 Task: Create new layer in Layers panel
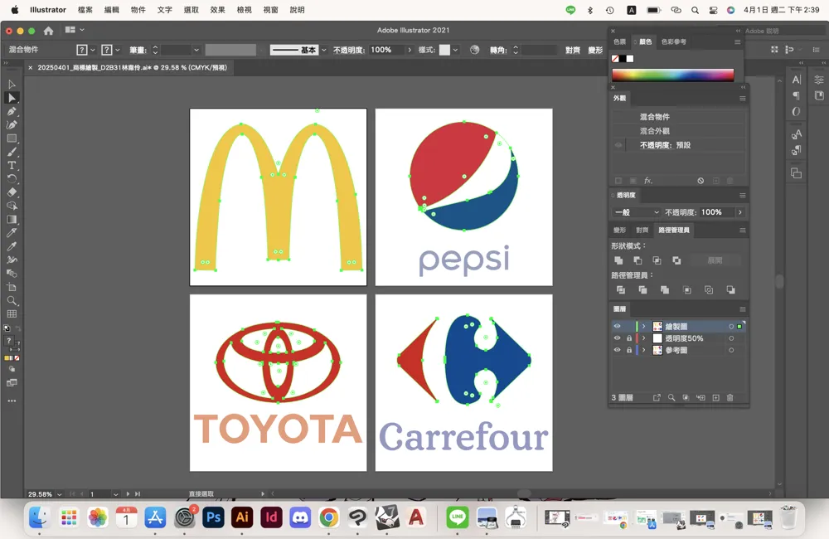(x=716, y=398)
